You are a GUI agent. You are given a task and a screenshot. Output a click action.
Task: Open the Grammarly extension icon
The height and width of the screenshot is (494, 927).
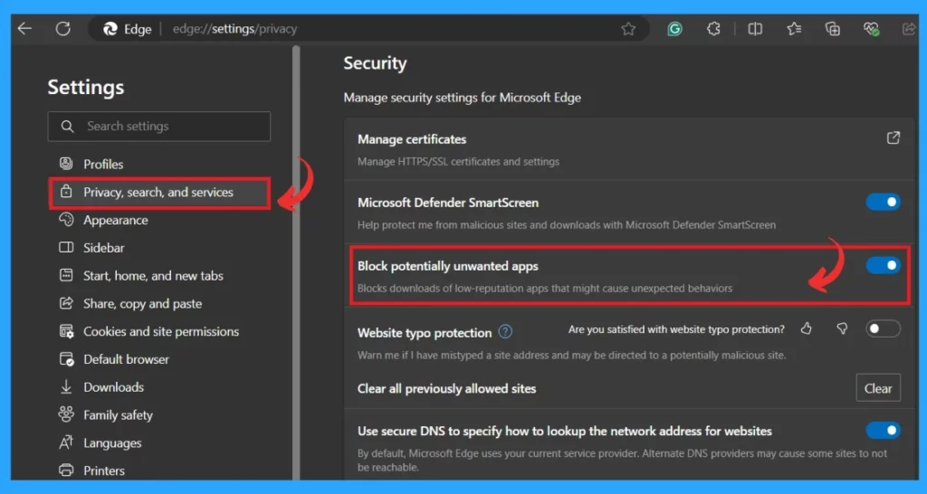674,28
